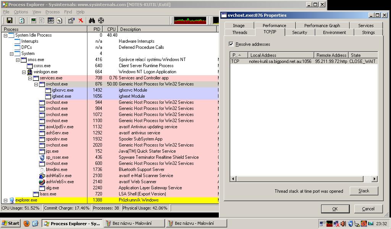Open the Properties toolbar icon
Screen dimensions: 391x229
point(71,21)
